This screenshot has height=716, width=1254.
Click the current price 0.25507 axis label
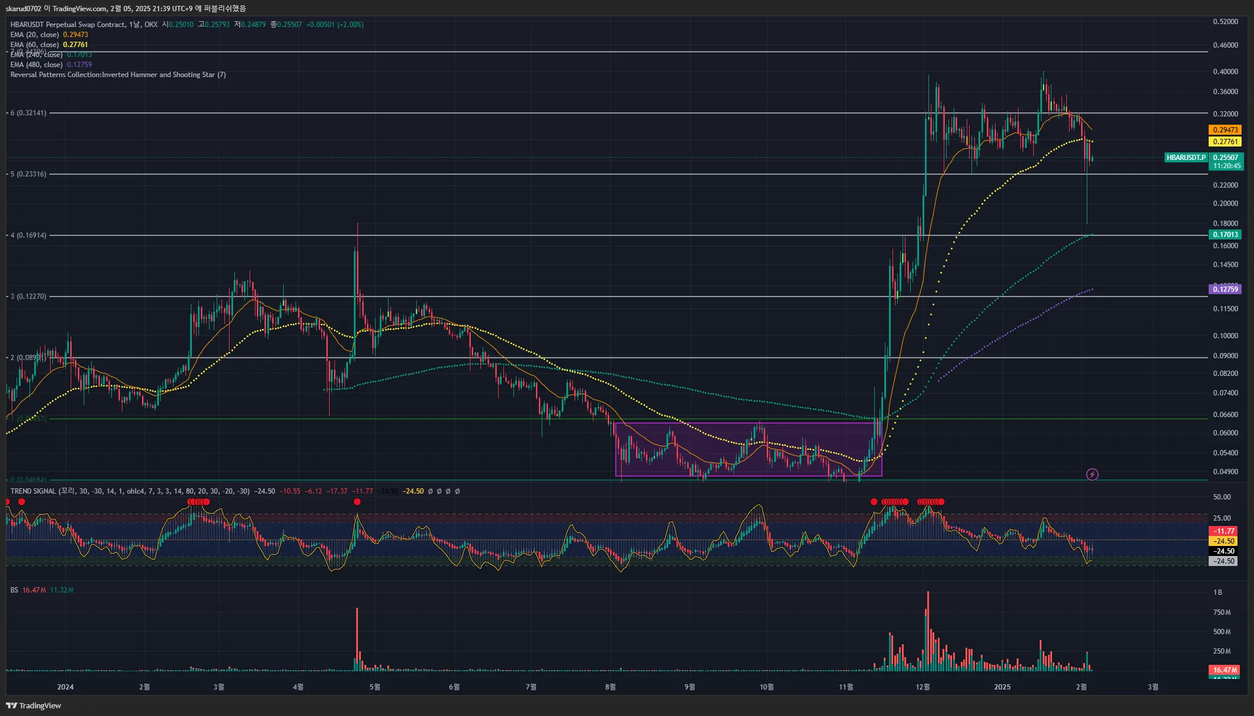1226,158
